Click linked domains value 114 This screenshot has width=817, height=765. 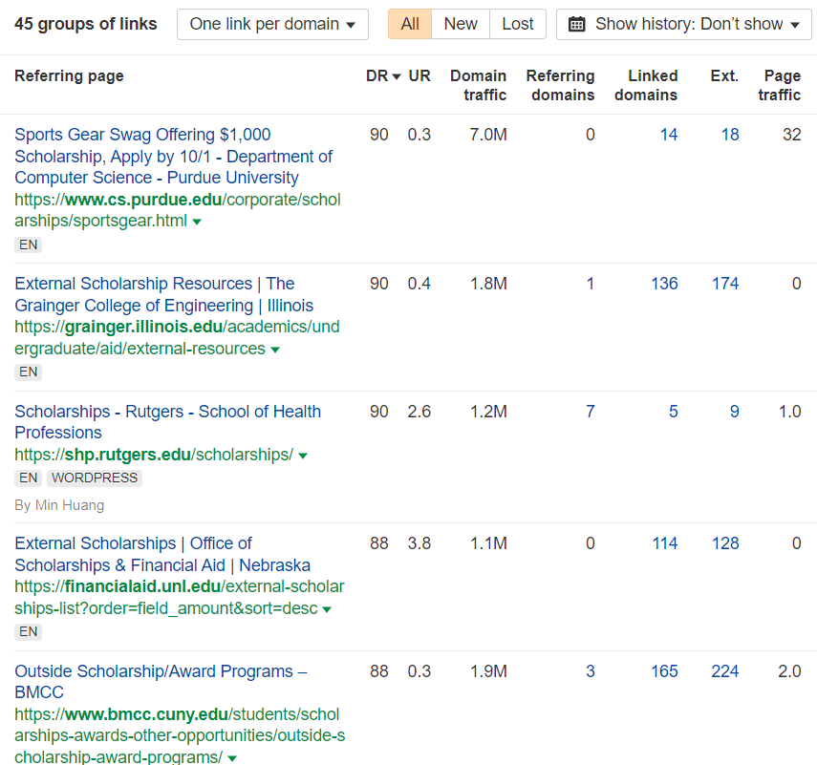click(665, 543)
